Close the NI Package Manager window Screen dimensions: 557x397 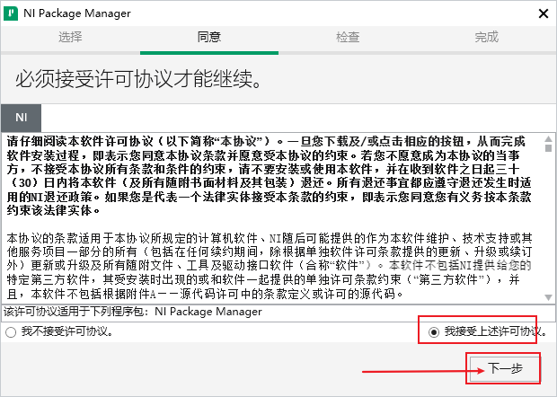tap(544, 13)
